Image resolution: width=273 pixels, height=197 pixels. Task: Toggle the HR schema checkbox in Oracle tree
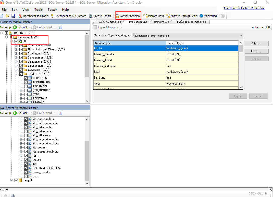click(x=16, y=41)
